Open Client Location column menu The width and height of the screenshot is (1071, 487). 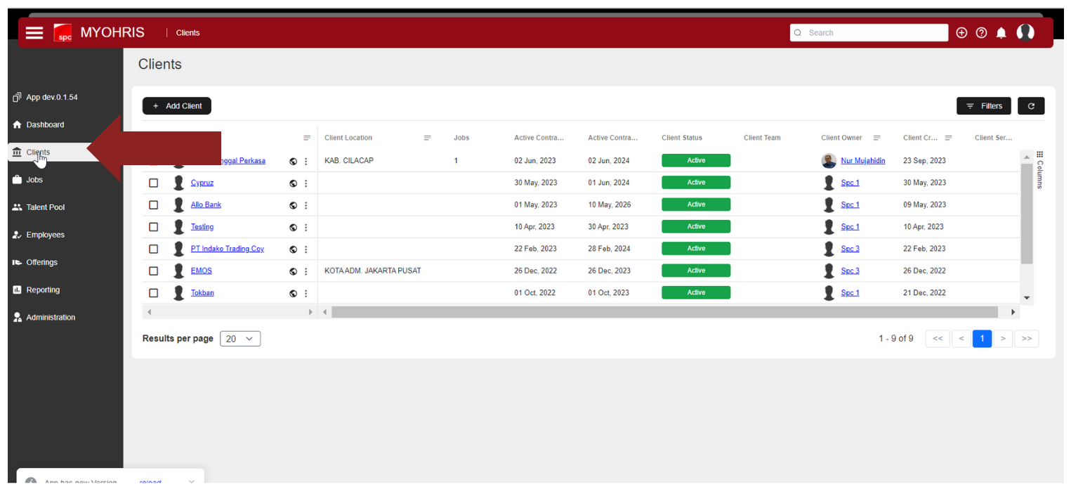(427, 138)
